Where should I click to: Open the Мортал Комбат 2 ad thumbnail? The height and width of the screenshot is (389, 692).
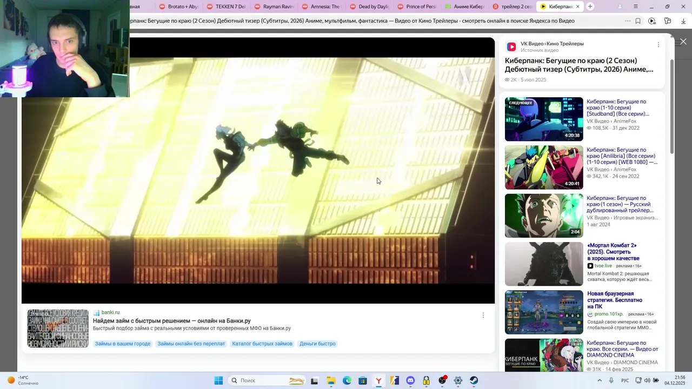point(544,264)
